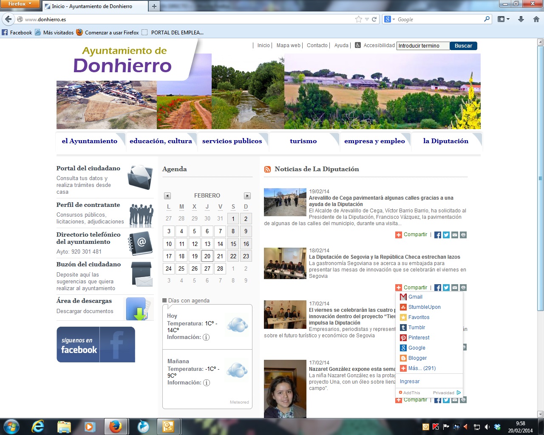Viewport: 544px width, 435px height.
Task: Click the site search term field
Action: 422,46
